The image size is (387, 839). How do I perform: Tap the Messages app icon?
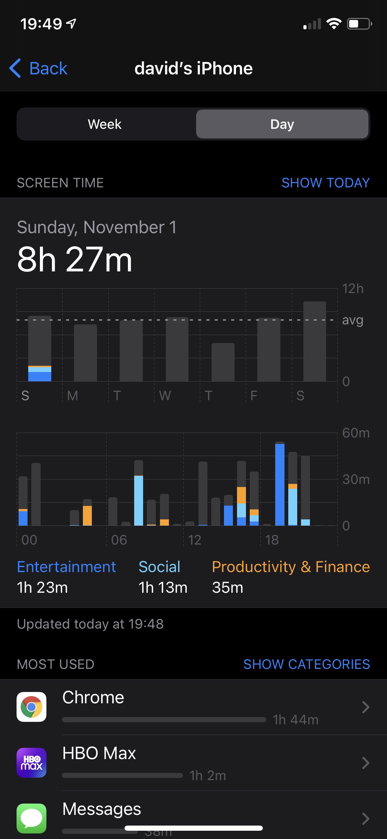pos(31,818)
